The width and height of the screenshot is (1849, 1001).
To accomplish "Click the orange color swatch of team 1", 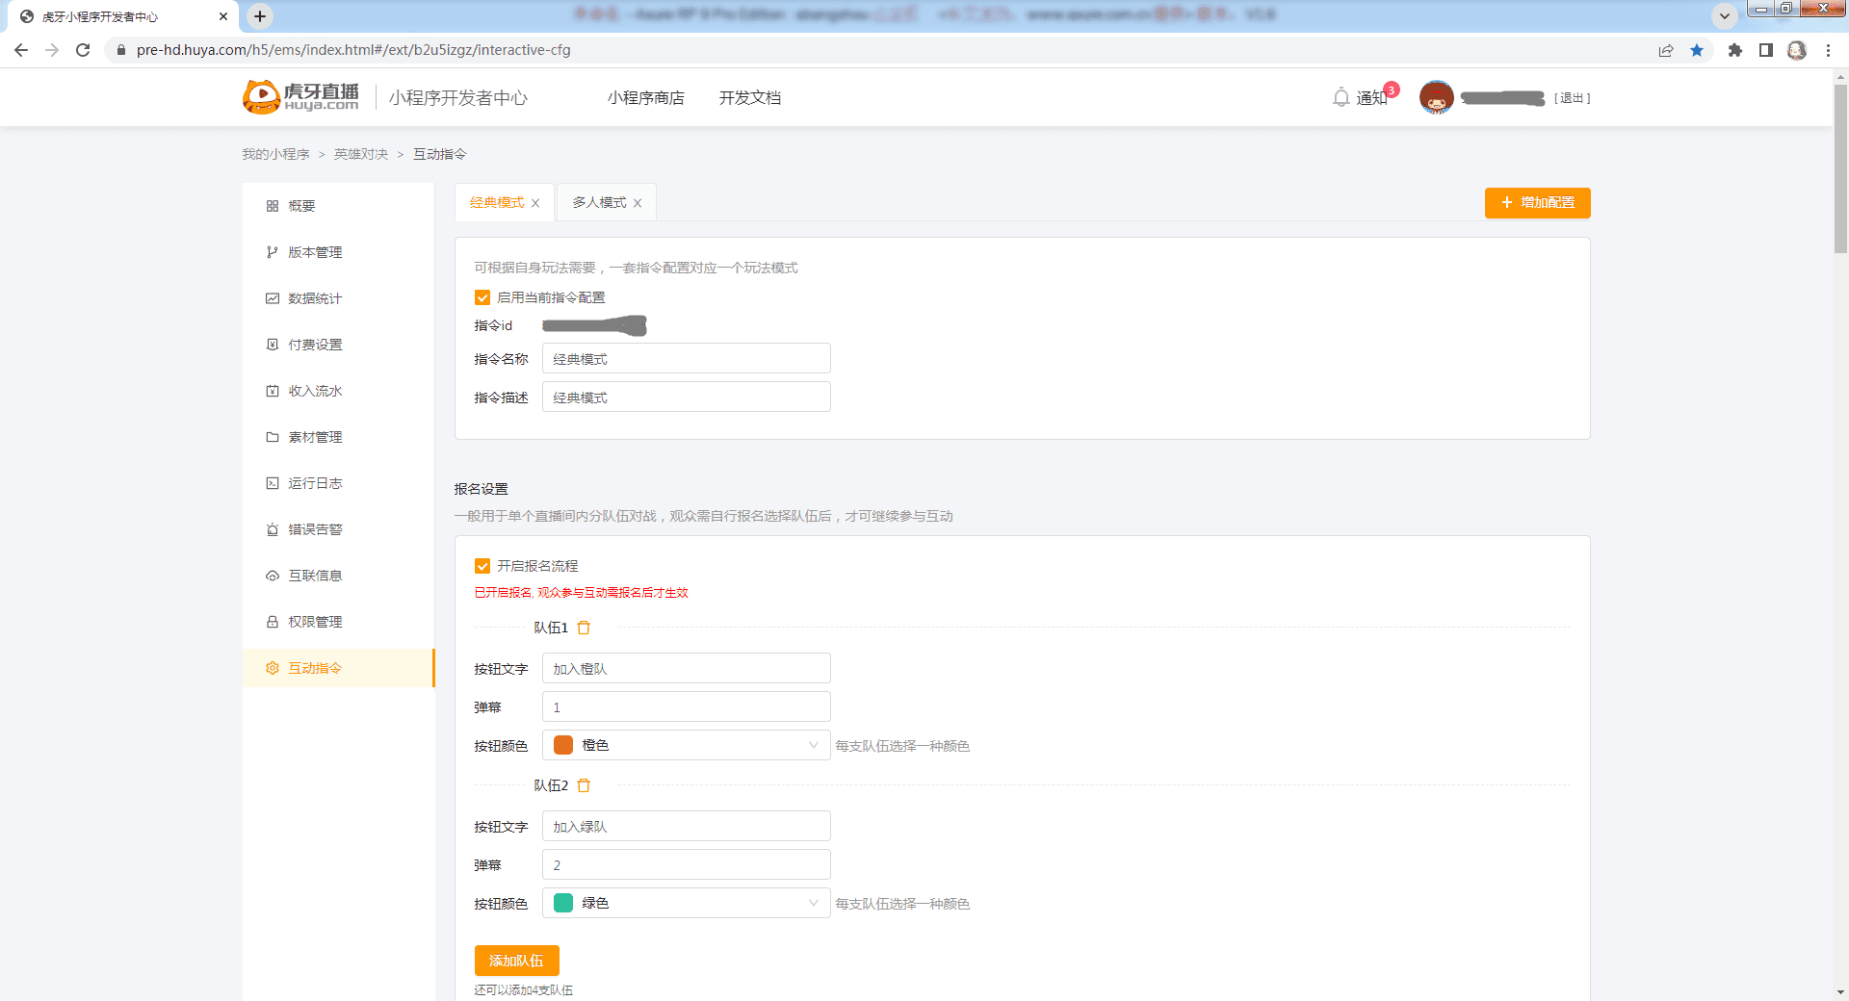I will 563,745.
